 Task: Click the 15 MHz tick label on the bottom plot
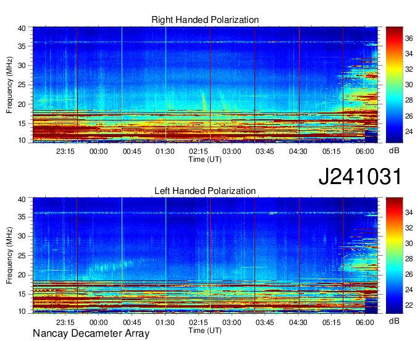(x=22, y=295)
